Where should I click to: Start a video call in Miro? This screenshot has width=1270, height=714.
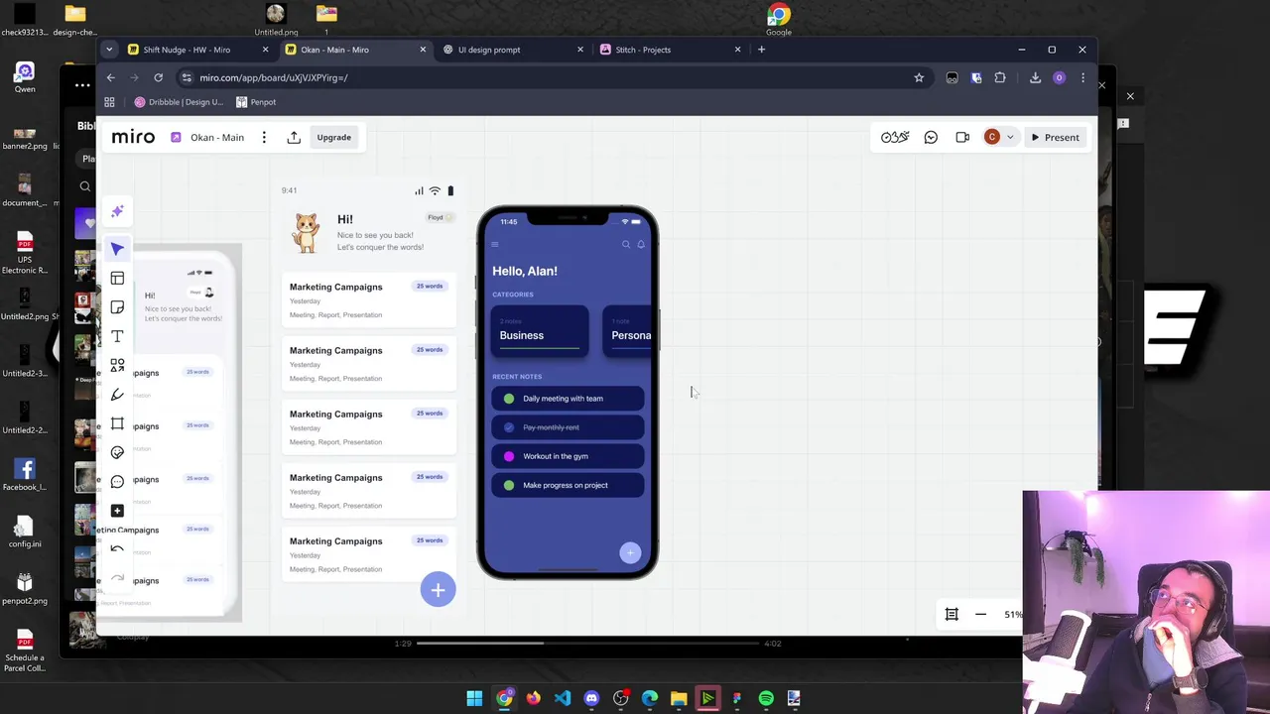pyautogui.click(x=962, y=138)
